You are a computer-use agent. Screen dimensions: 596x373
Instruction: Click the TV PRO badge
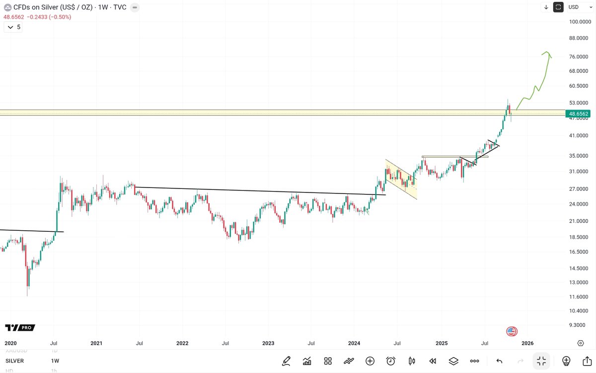[x=19, y=328]
